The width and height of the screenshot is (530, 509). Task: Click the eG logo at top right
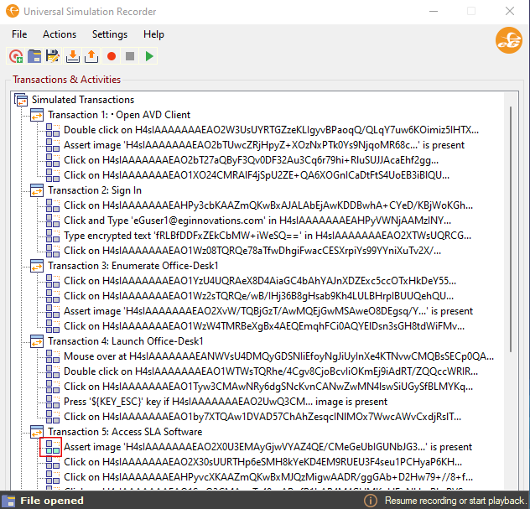508,39
